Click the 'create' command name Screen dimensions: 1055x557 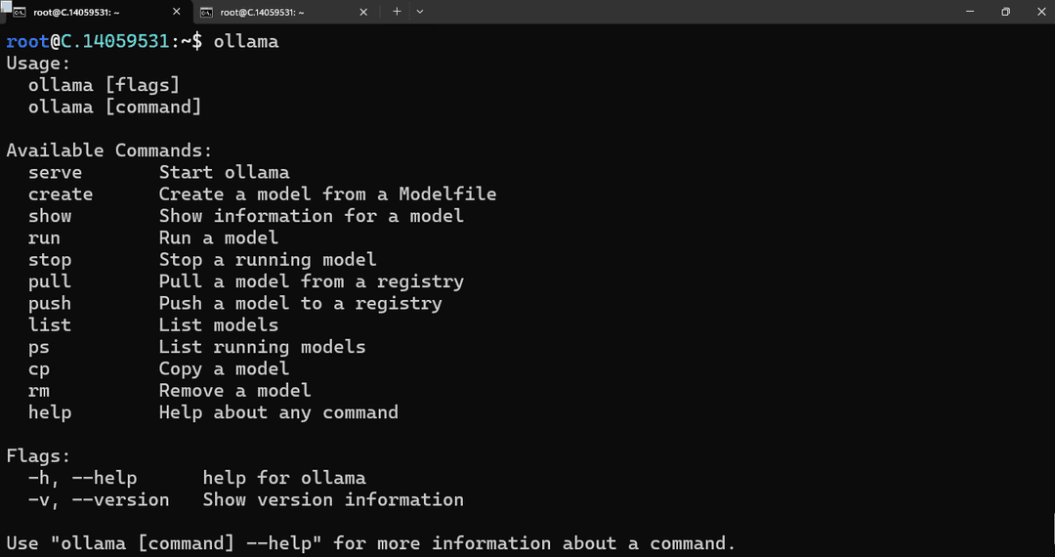point(61,194)
